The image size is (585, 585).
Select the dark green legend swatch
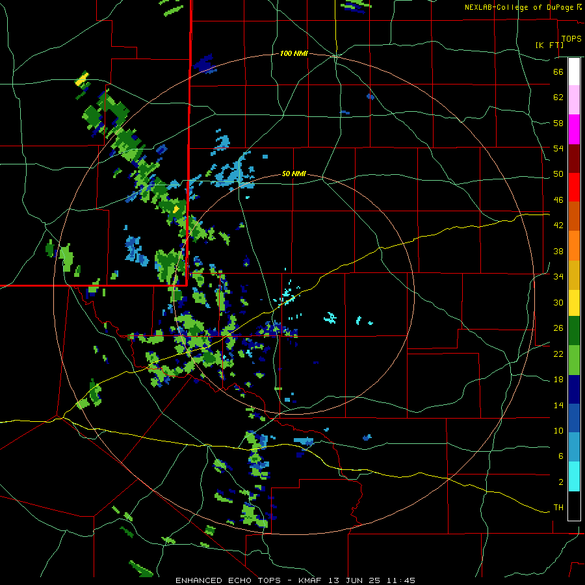click(574, 331)
